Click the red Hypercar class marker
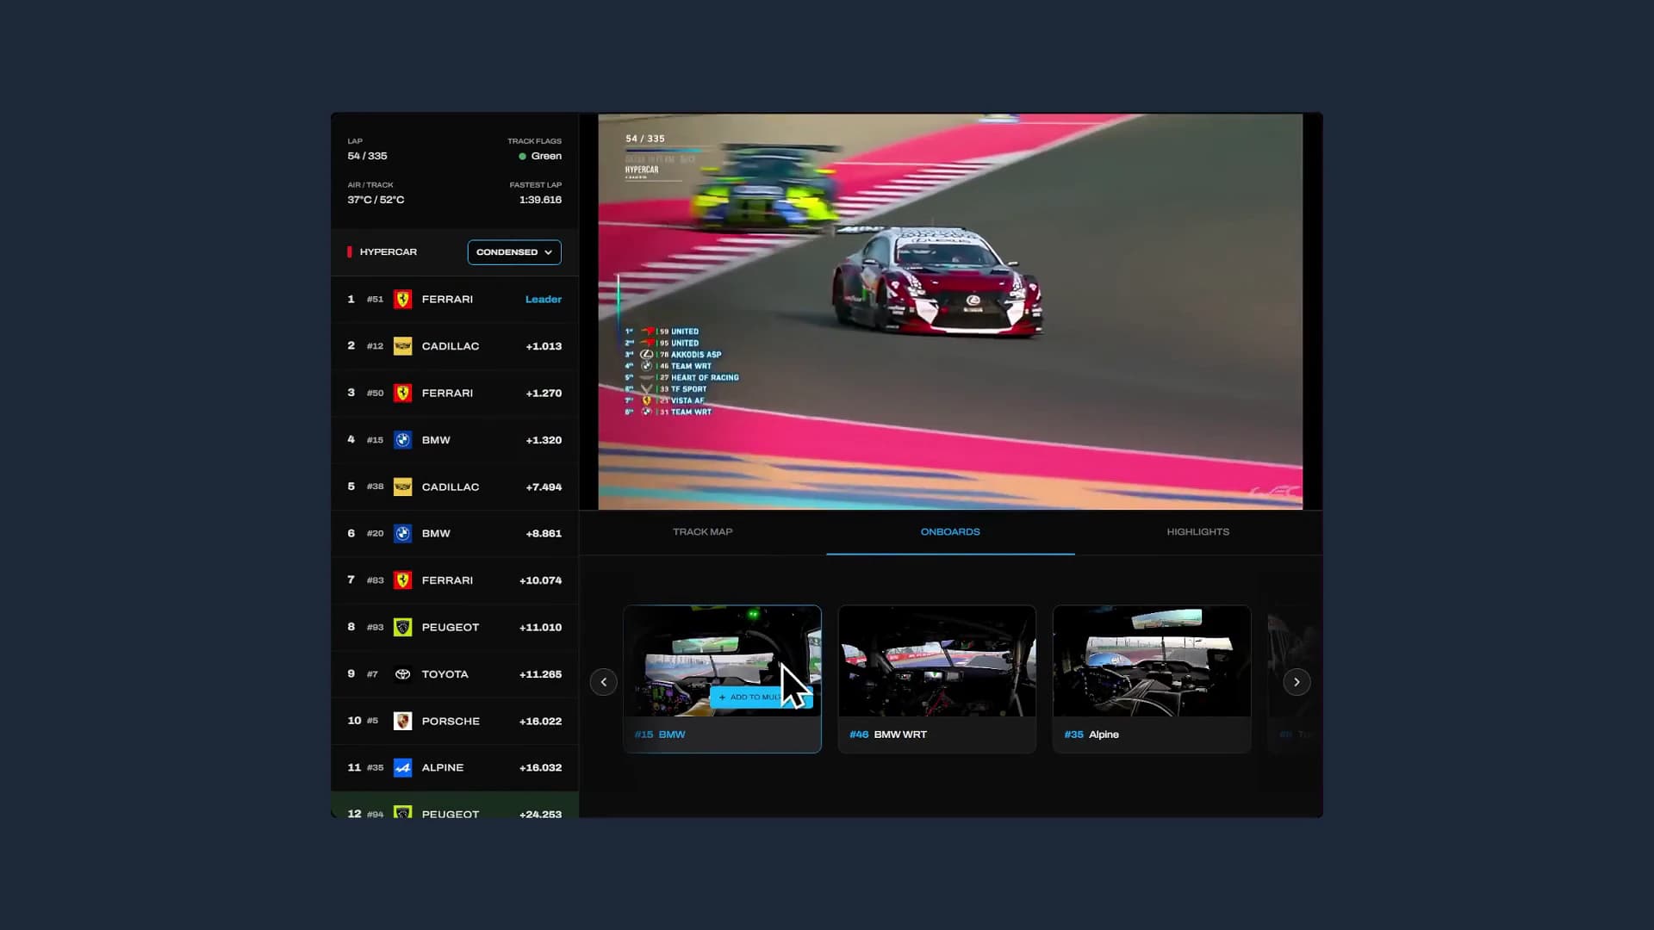This screenshot has width=1654, height=930. click(x=349, y=252)
